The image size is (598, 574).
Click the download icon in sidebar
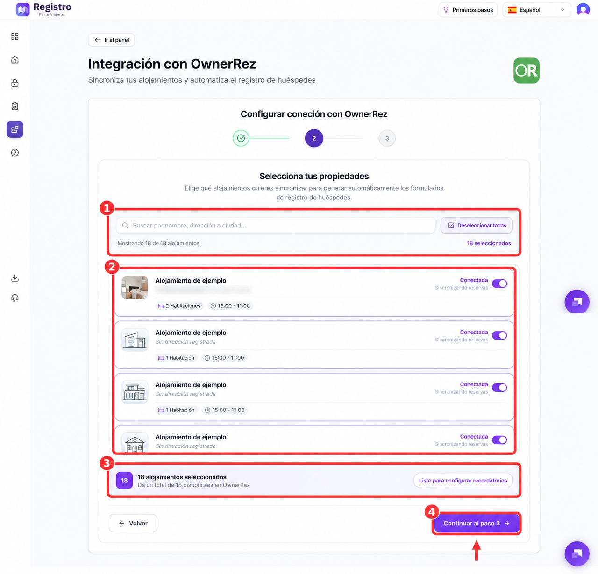[x=15, y=278]
